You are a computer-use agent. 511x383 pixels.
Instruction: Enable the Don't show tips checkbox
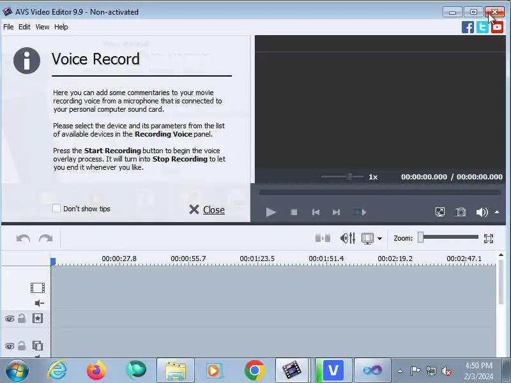56,209
